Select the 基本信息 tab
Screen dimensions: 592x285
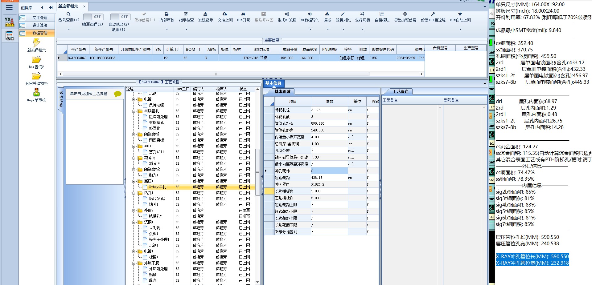(x=273, y=83)
